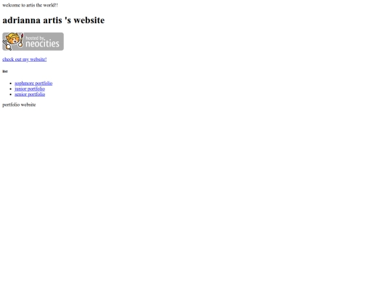Click the Neocities cat mascot face
Screen dimensions: 392x294
[x=13, y=39]
